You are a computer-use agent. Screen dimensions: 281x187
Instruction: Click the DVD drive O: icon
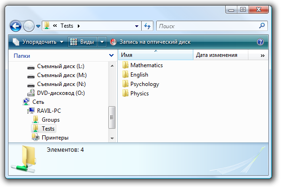pos(31,93)
